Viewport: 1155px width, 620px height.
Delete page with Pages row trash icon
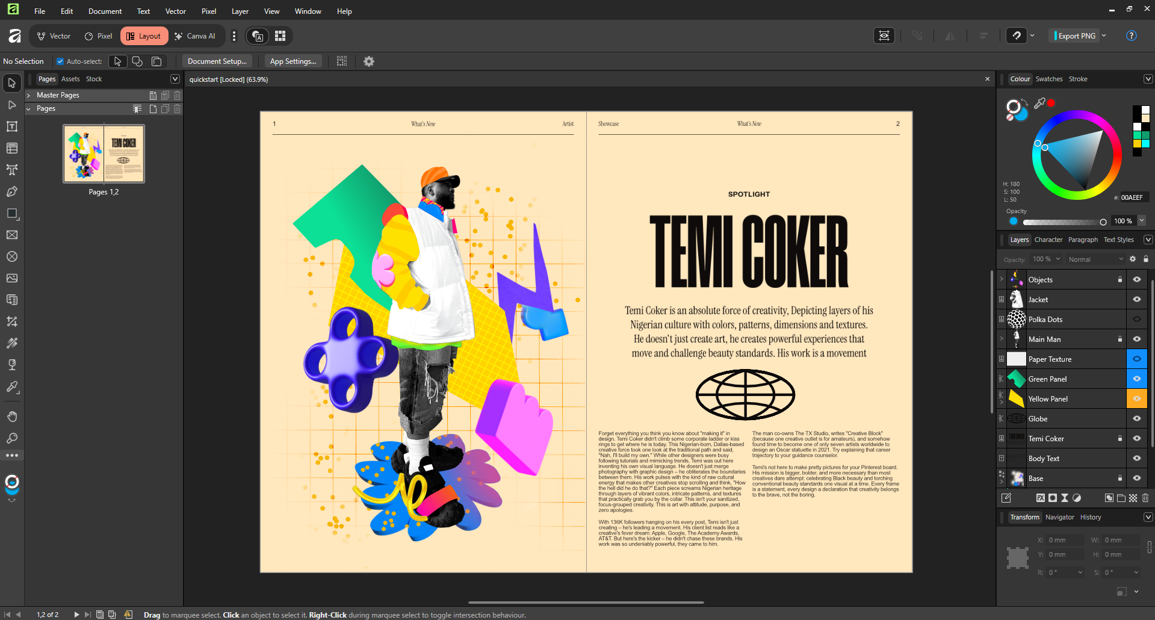(x=178, y=109)
